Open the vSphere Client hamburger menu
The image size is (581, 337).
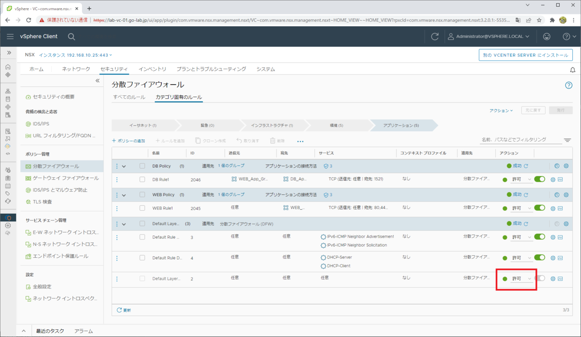10,36
